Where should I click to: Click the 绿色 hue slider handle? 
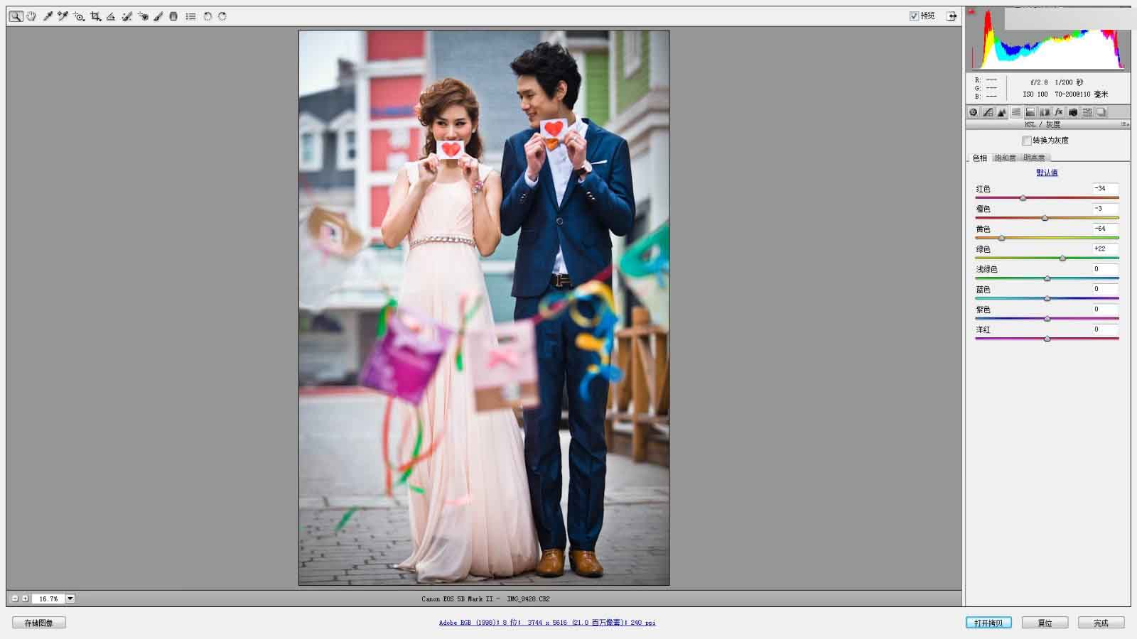(1062, 258)
